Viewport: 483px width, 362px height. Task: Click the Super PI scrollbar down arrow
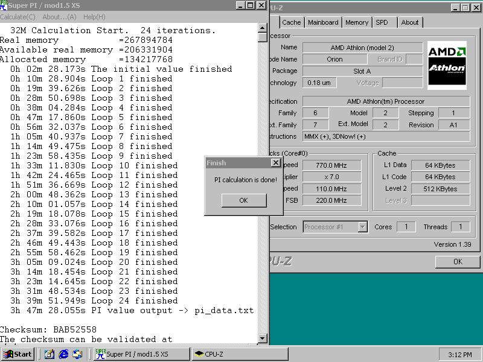click(x=262, y=338)
